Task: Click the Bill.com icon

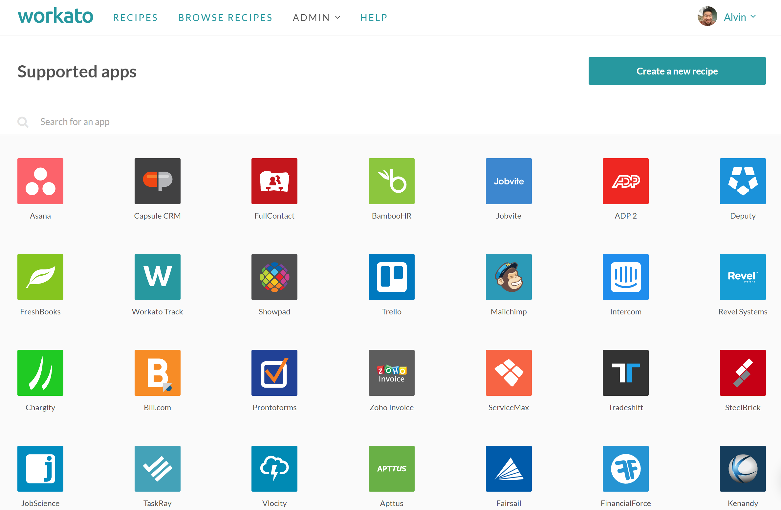Action: (x=158, y=373)
